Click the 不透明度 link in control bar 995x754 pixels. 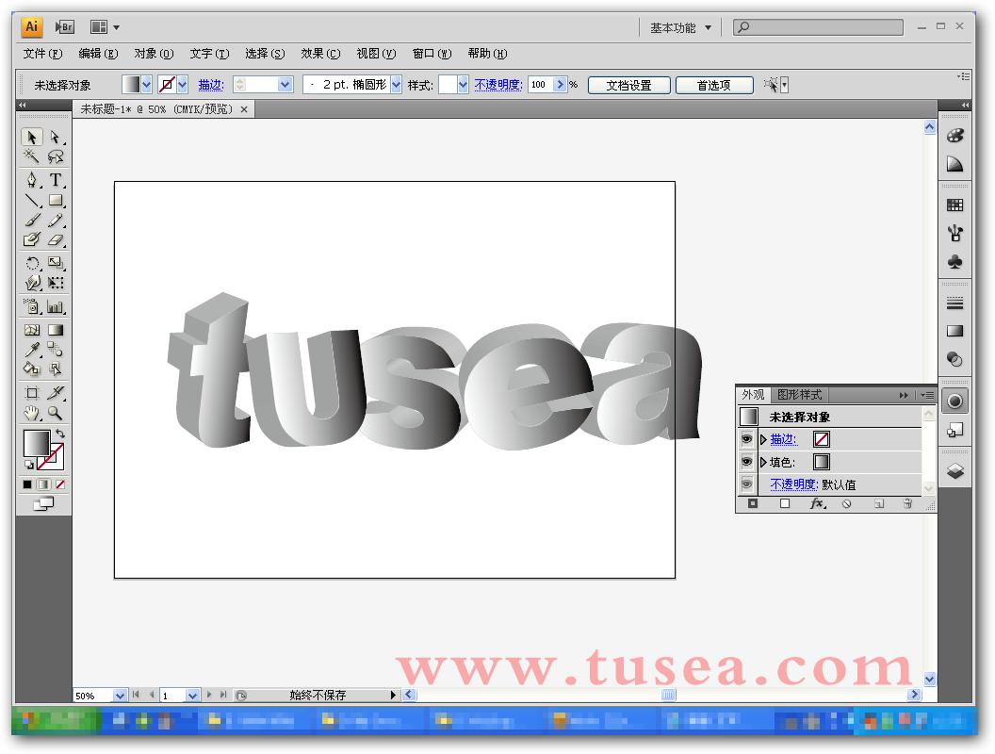(x=498, y=85)
